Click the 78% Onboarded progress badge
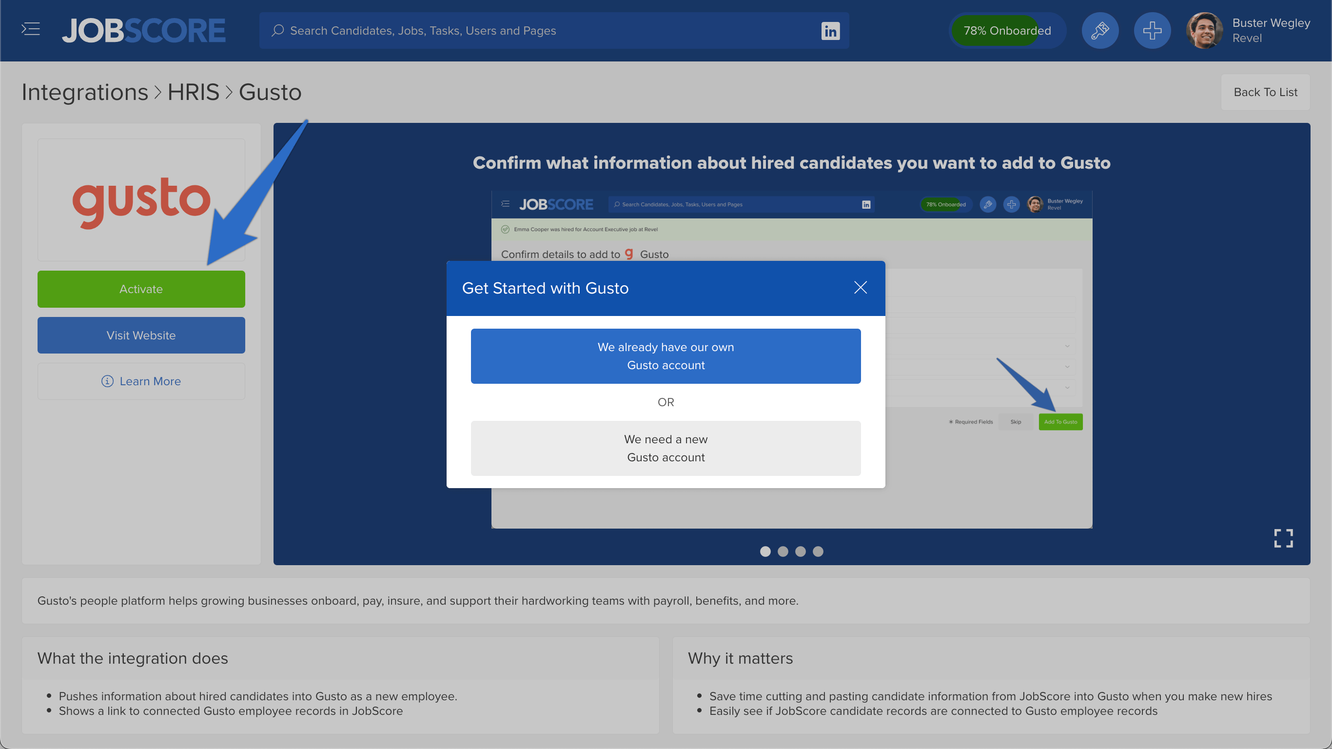The width and height of the screenshot is (1332, 749). (x=1007, y=30)
